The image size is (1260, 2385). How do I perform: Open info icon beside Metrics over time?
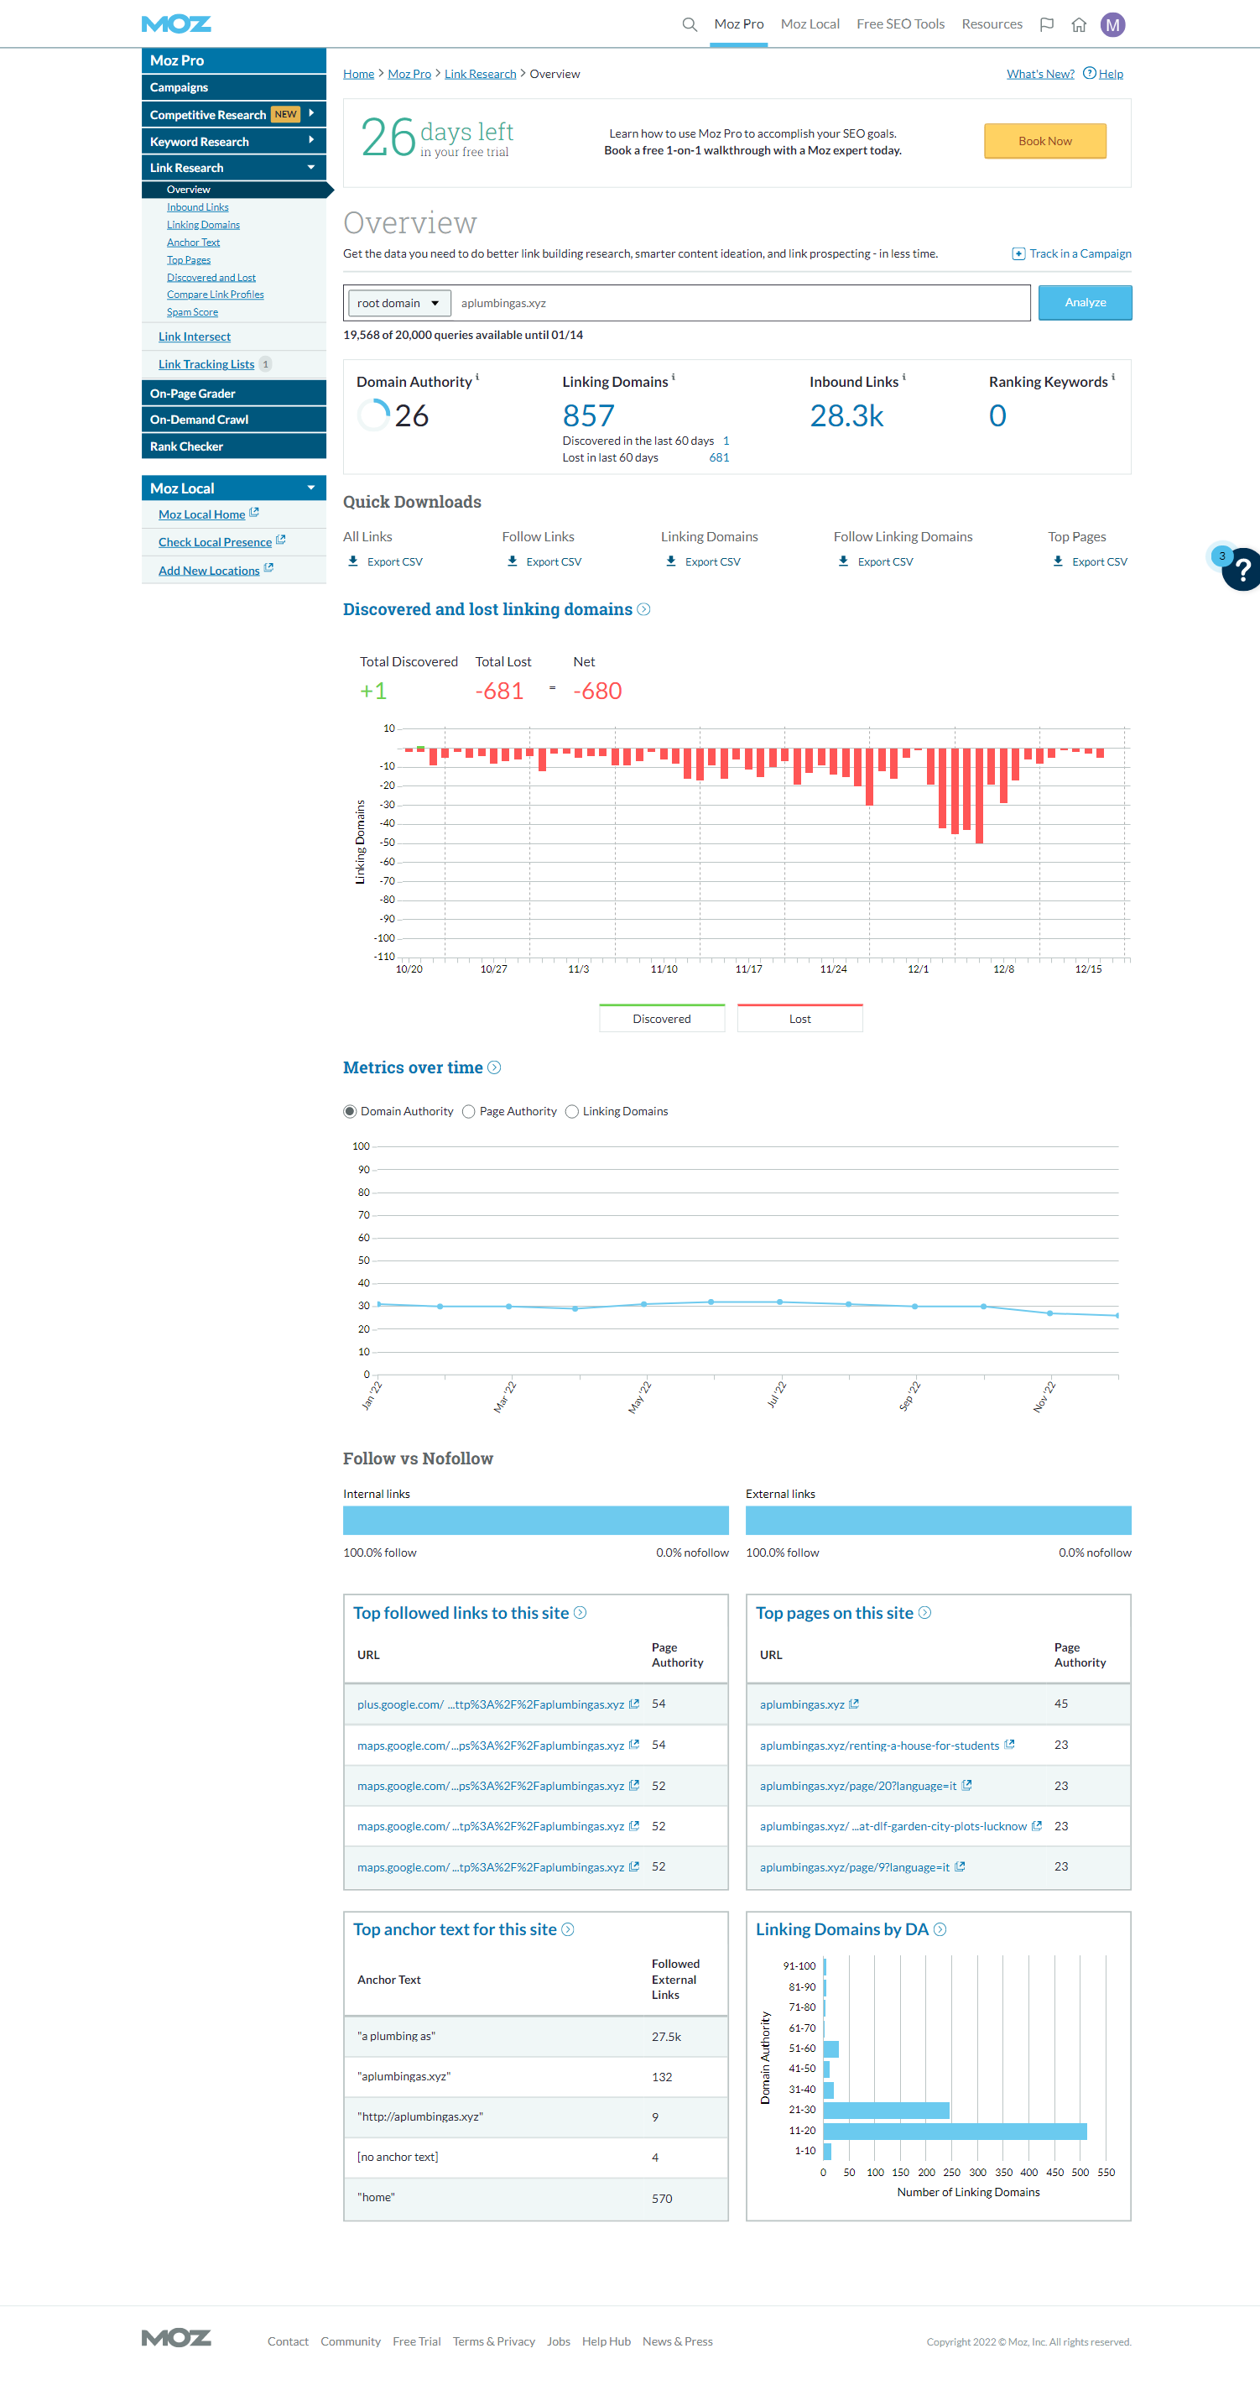(494, 1067)
